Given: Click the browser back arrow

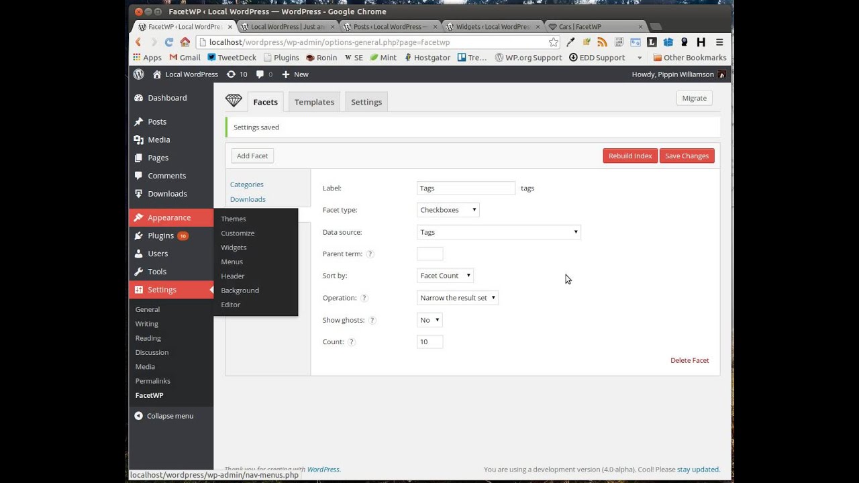Looking at the screenshot, I should click(139, 42).
